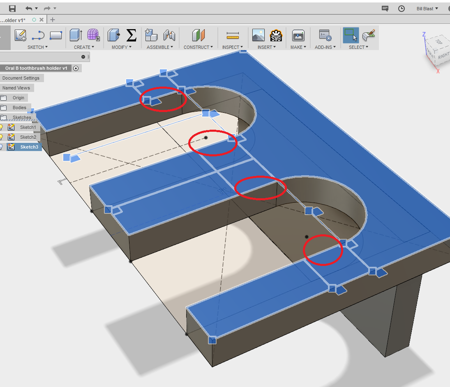Hide Sketch2 using its lightbulb toggle

tap(2, 137)
